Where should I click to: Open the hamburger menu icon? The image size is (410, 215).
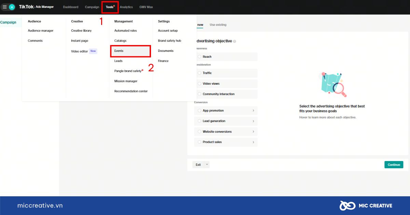pos(4,7)
